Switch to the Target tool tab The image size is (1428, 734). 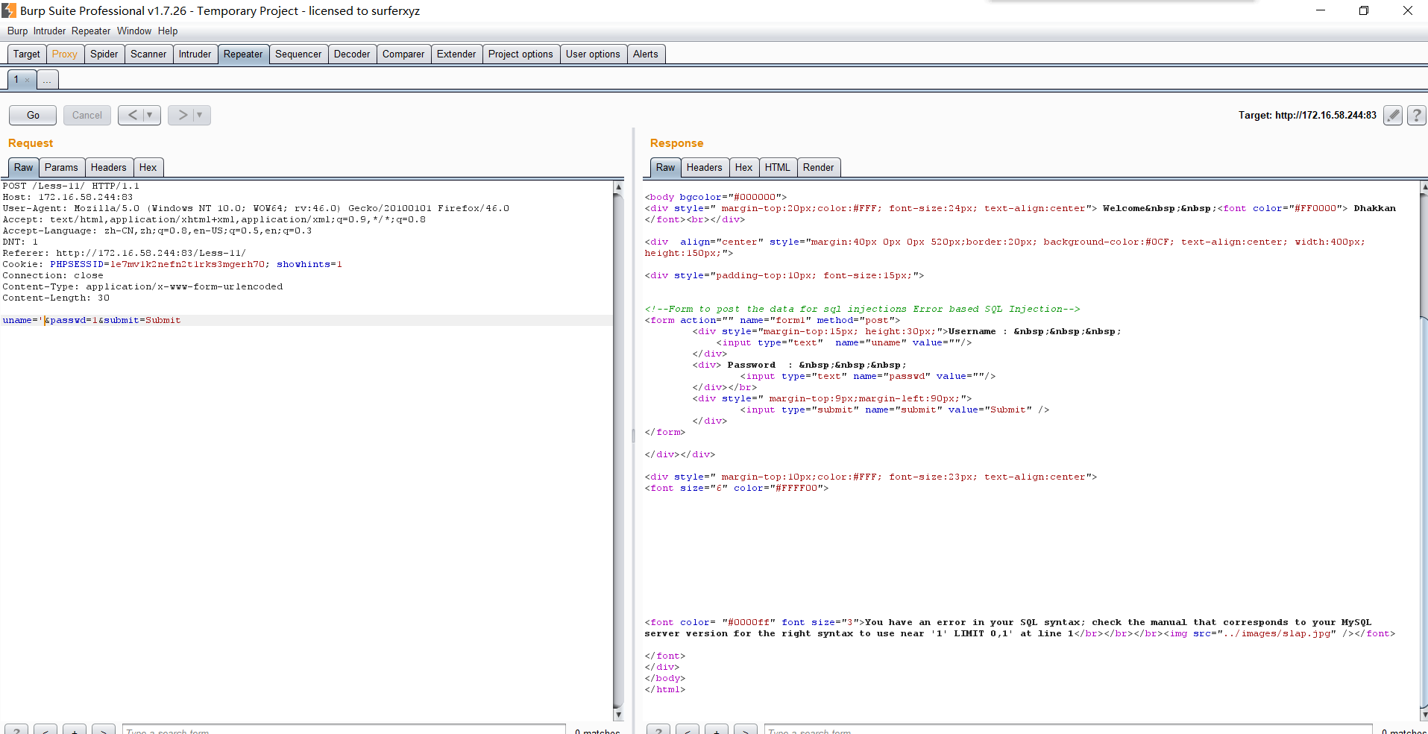(27, 54)
